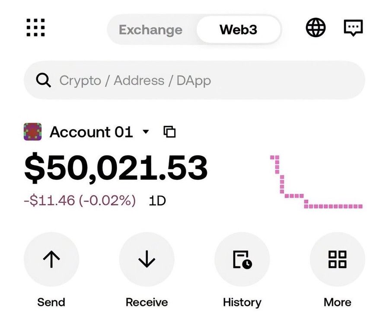Click the Receive text label
Viewport: 389px width, 319px height.
click(147, 302)
